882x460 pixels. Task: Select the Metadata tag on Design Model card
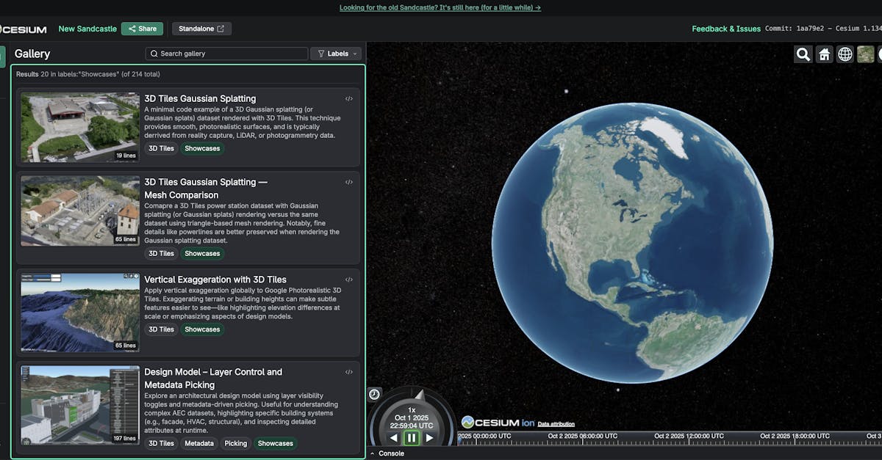tap(199, 443)
